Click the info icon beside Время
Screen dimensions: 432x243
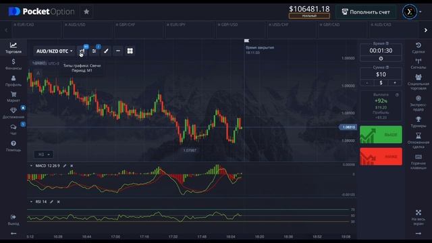click(x=387, y=43)
